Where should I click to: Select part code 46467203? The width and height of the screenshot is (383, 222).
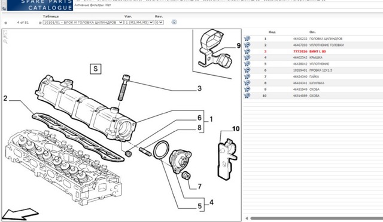300,45
